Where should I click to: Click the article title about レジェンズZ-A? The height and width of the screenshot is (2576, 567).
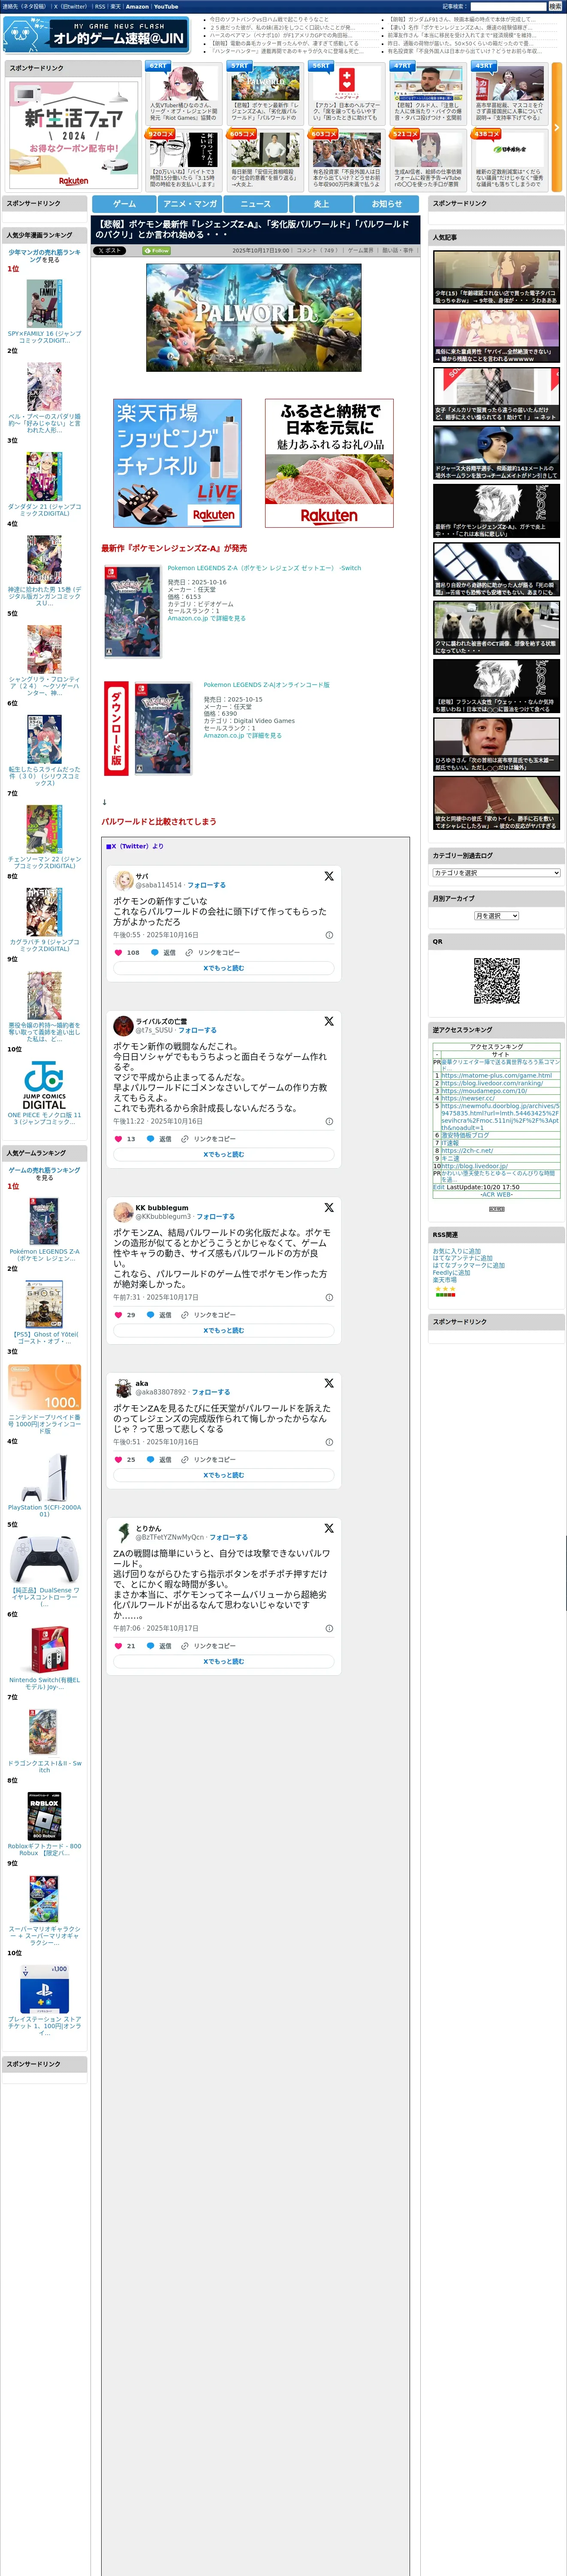point(253,229)
